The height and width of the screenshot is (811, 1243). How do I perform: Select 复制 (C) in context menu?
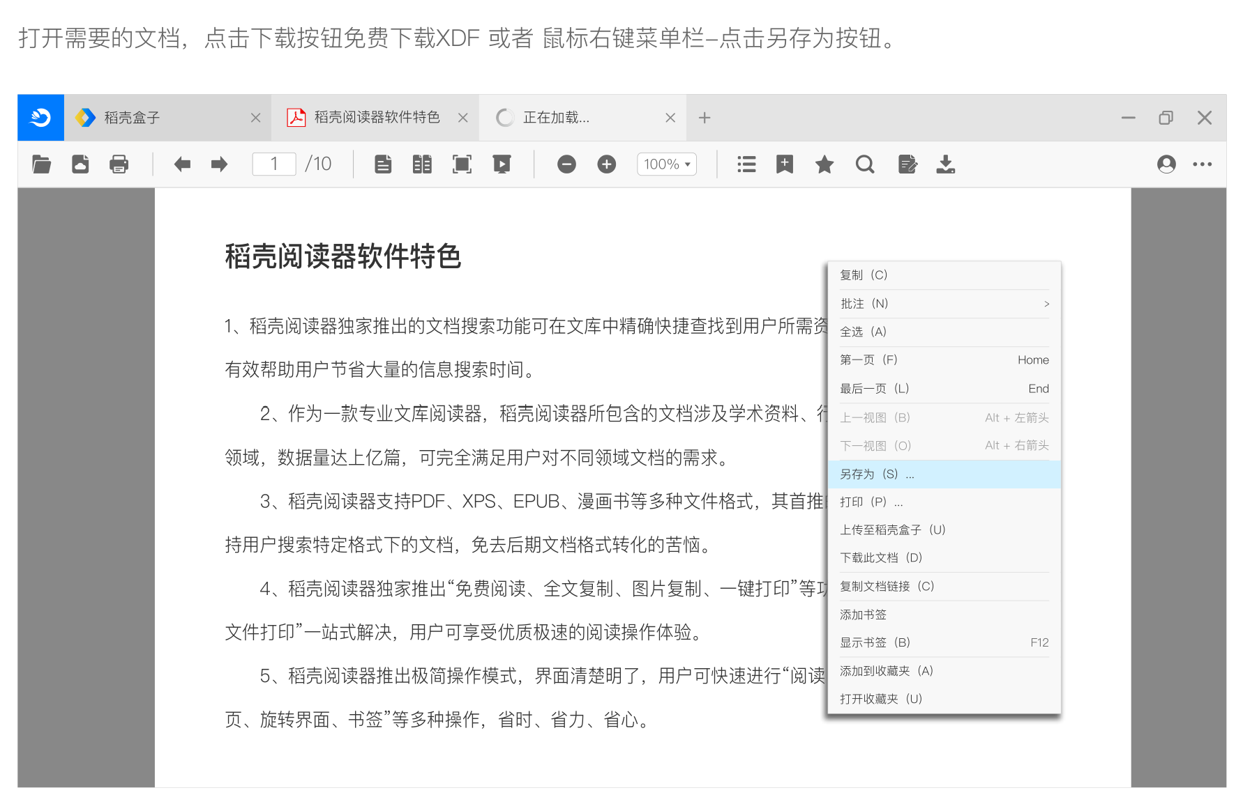[x=944, y=275]
